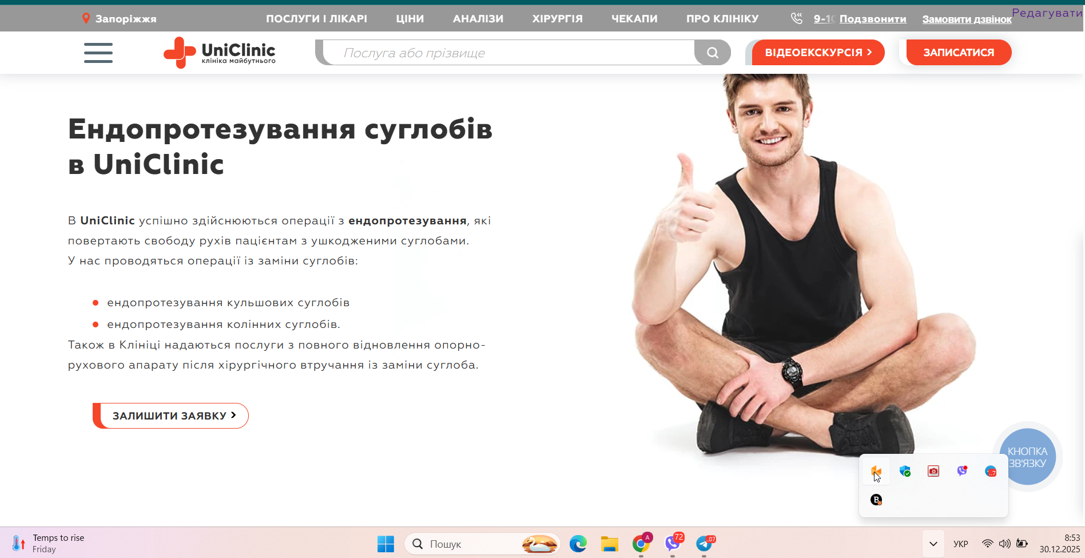Open Telegram from the taskbar
1085x558 pixels.
tap(705, 544)
